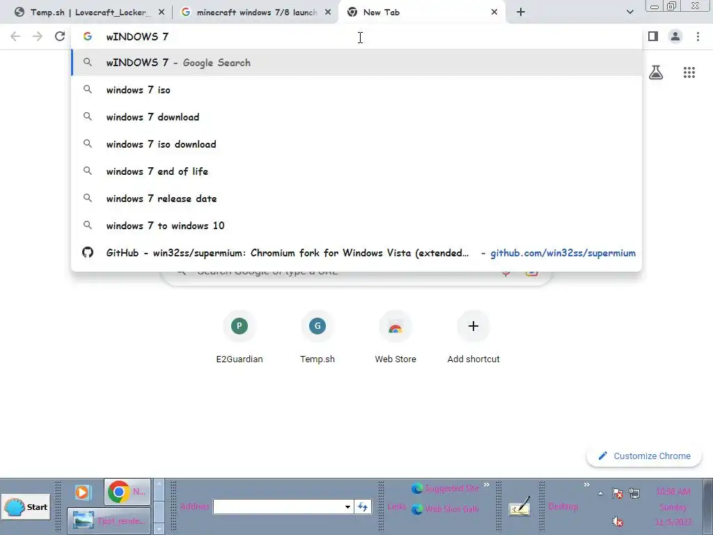Pick the 'windows 7 iso download' suggestion
This screenshot has width=713, height=535.
(356, 144)
